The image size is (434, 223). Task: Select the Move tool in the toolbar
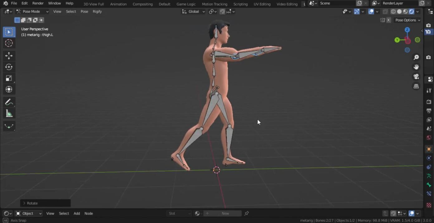click(x=9, y=56)
